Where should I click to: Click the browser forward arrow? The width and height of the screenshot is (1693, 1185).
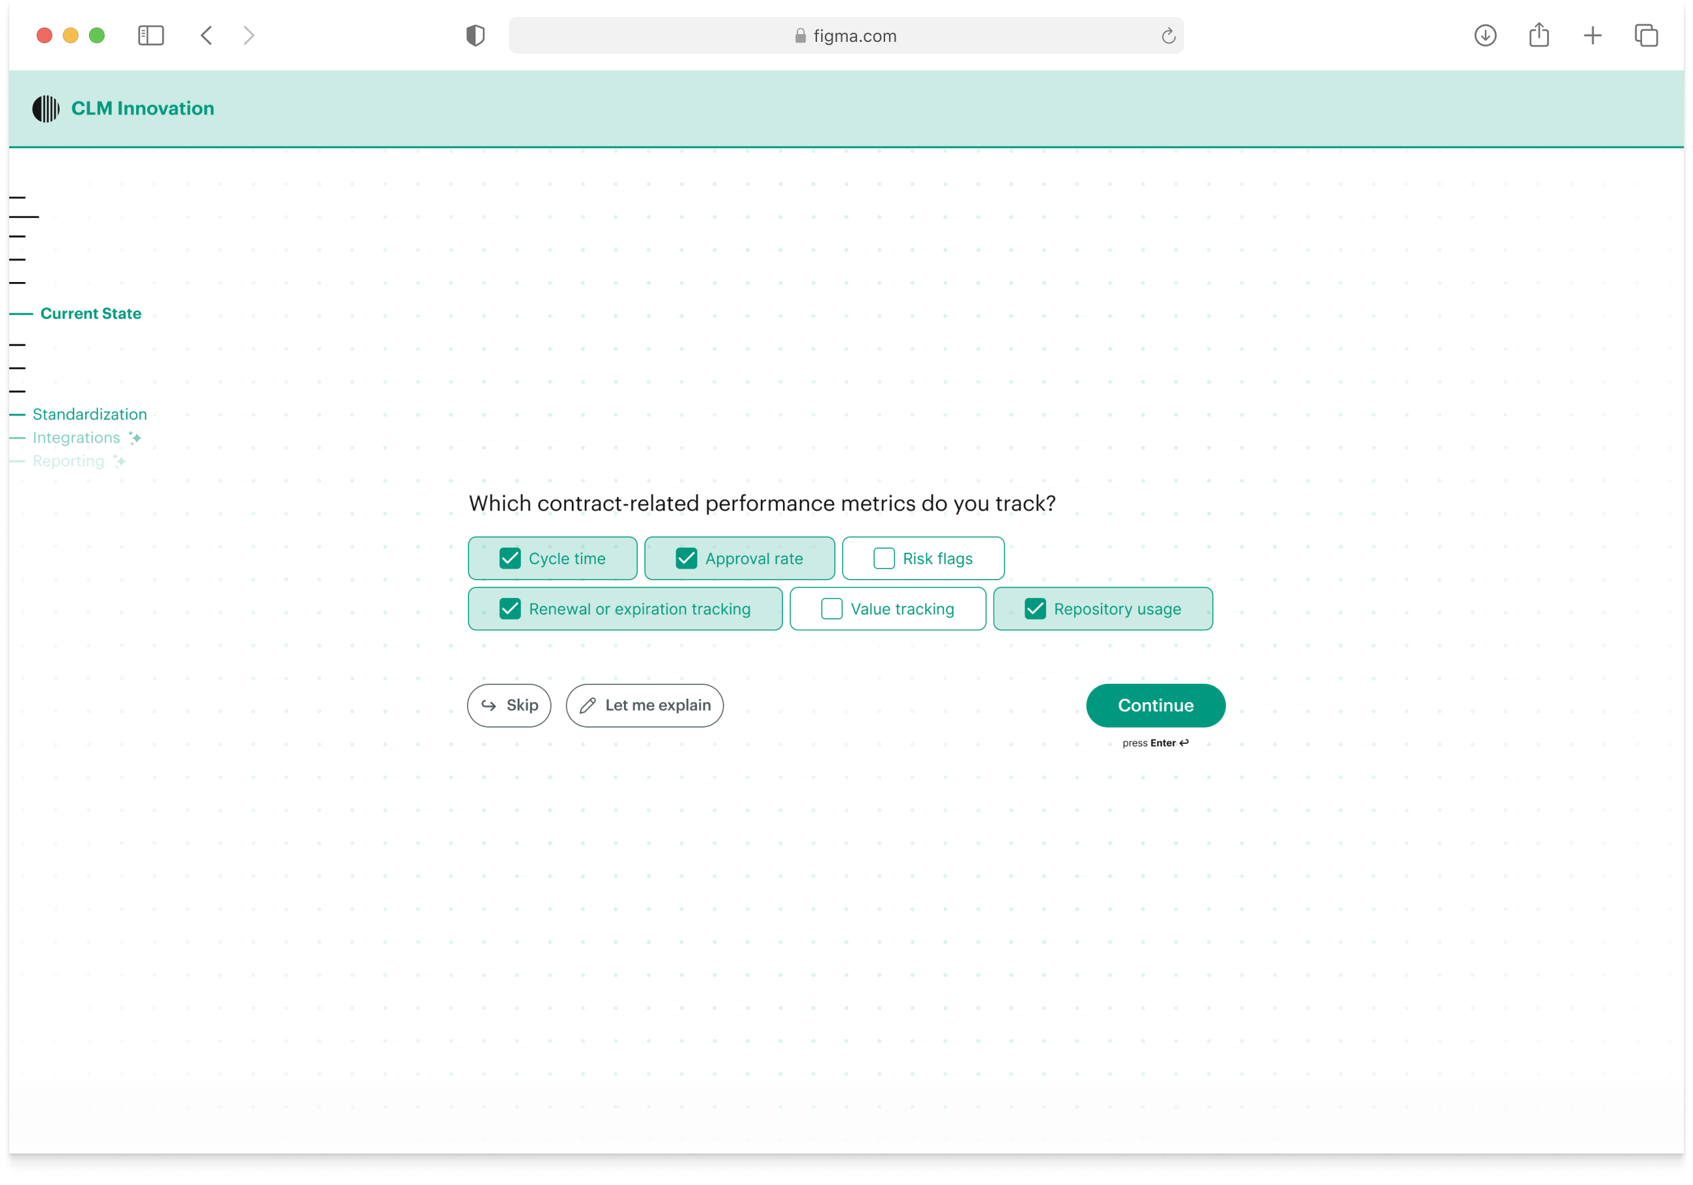coord(249,35)
